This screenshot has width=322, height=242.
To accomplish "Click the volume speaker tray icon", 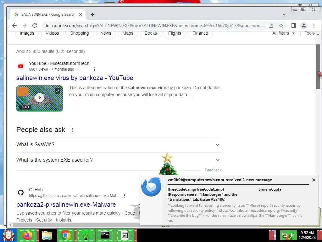I will (292, 235).
